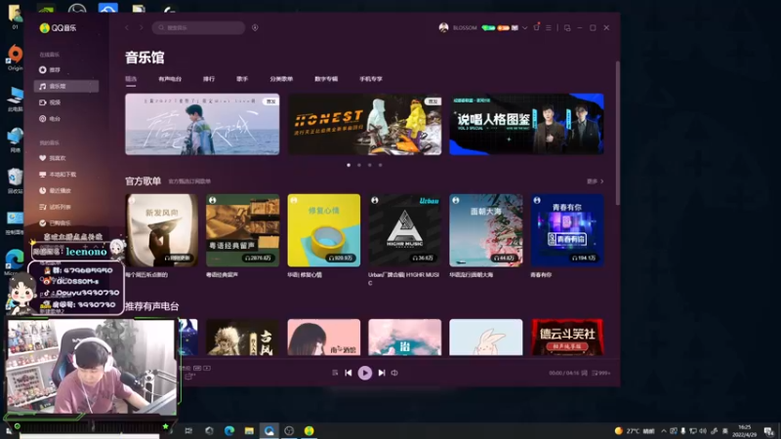Open the white rabbit radio cover
The width and height of the screenshot is (781, 439).
pos(486,338)
